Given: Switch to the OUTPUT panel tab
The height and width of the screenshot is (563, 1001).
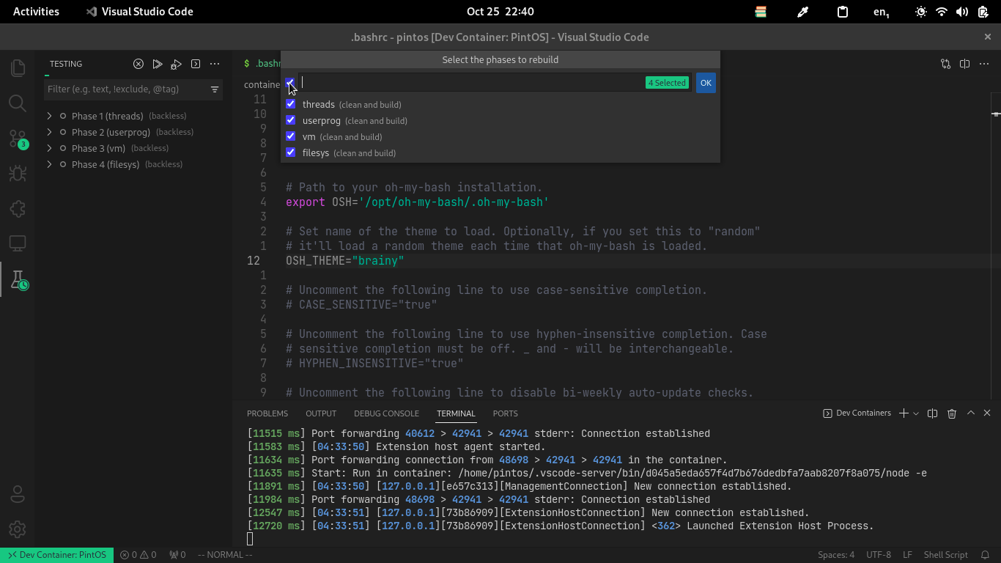Looking at the screenshot, I should point(321,413).
